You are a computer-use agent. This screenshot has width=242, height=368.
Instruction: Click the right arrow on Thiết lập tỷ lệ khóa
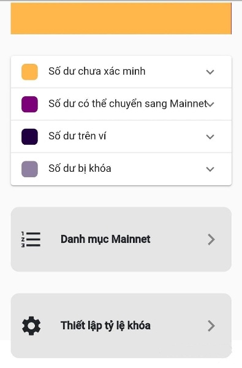click(211, 326)
